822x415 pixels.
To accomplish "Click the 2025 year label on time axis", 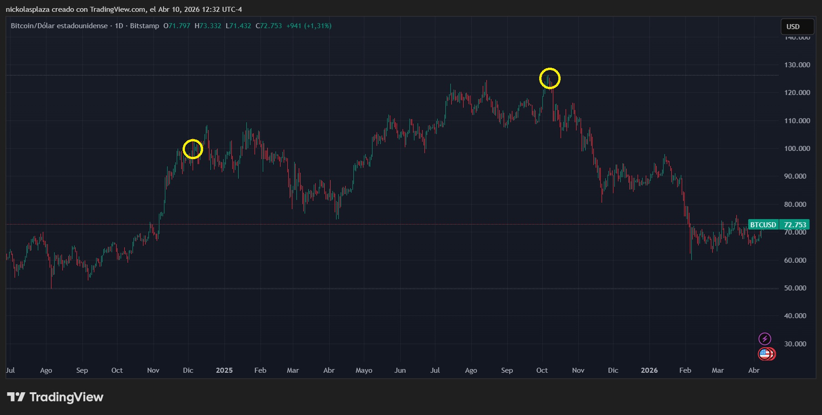I will pyautogui.click(x=224, y=370).
